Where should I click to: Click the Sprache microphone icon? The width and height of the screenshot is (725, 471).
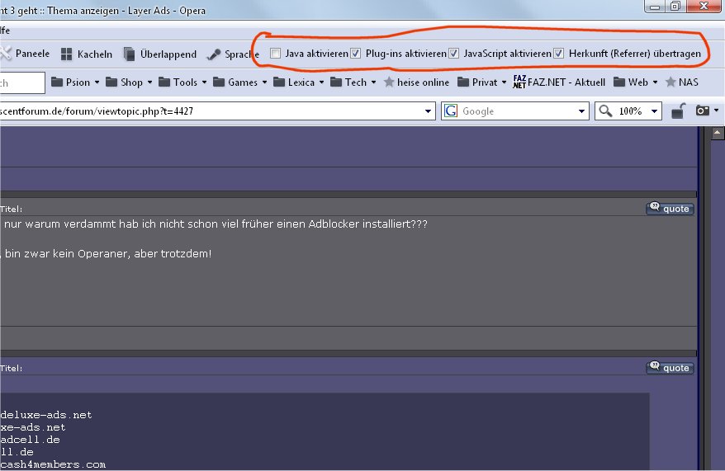pos(214,54)
